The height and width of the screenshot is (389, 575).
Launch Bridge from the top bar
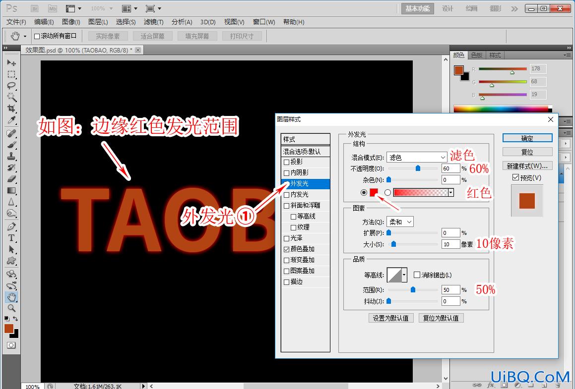click(x=35, y=8)
